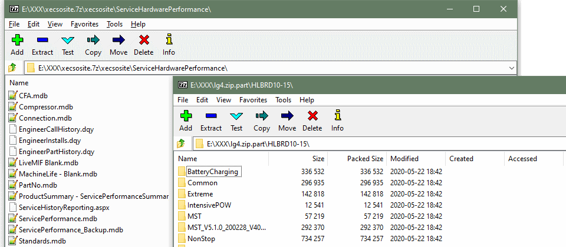Click the BatteryCharging folder icon
The height and width of the screenshot is (247, 566).
click(182, 171)
